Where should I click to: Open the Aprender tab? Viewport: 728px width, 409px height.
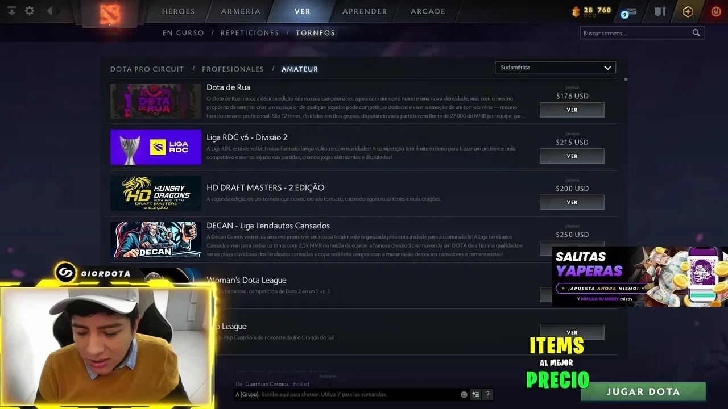coord(365,11)
